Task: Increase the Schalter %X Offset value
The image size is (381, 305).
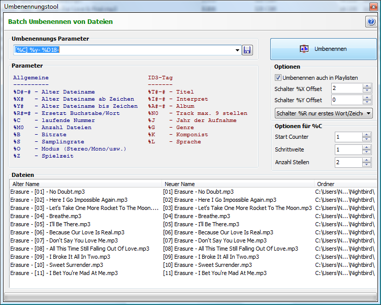Action: tap(367, 85)
